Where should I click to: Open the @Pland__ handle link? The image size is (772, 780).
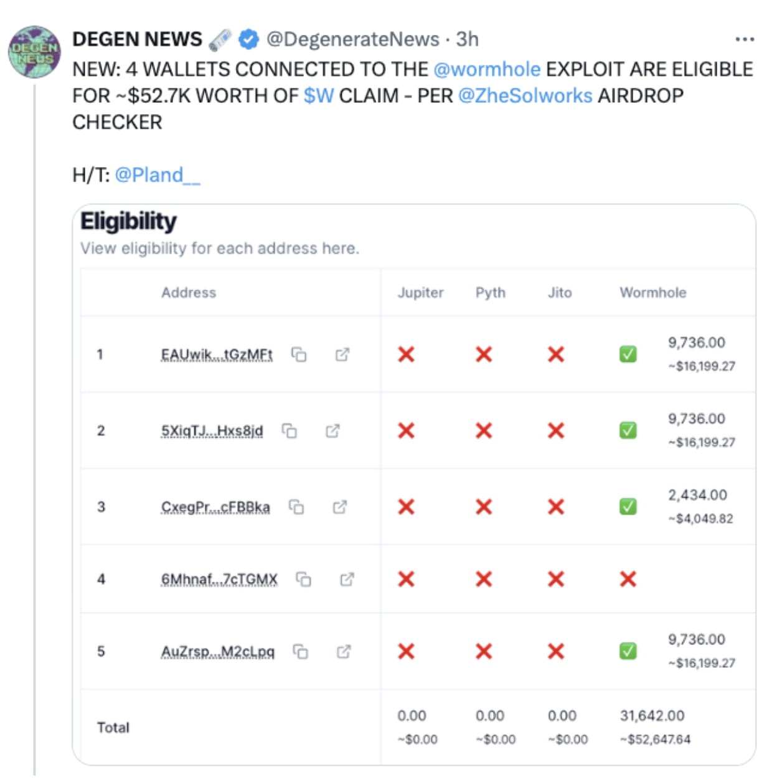[158, 174]
